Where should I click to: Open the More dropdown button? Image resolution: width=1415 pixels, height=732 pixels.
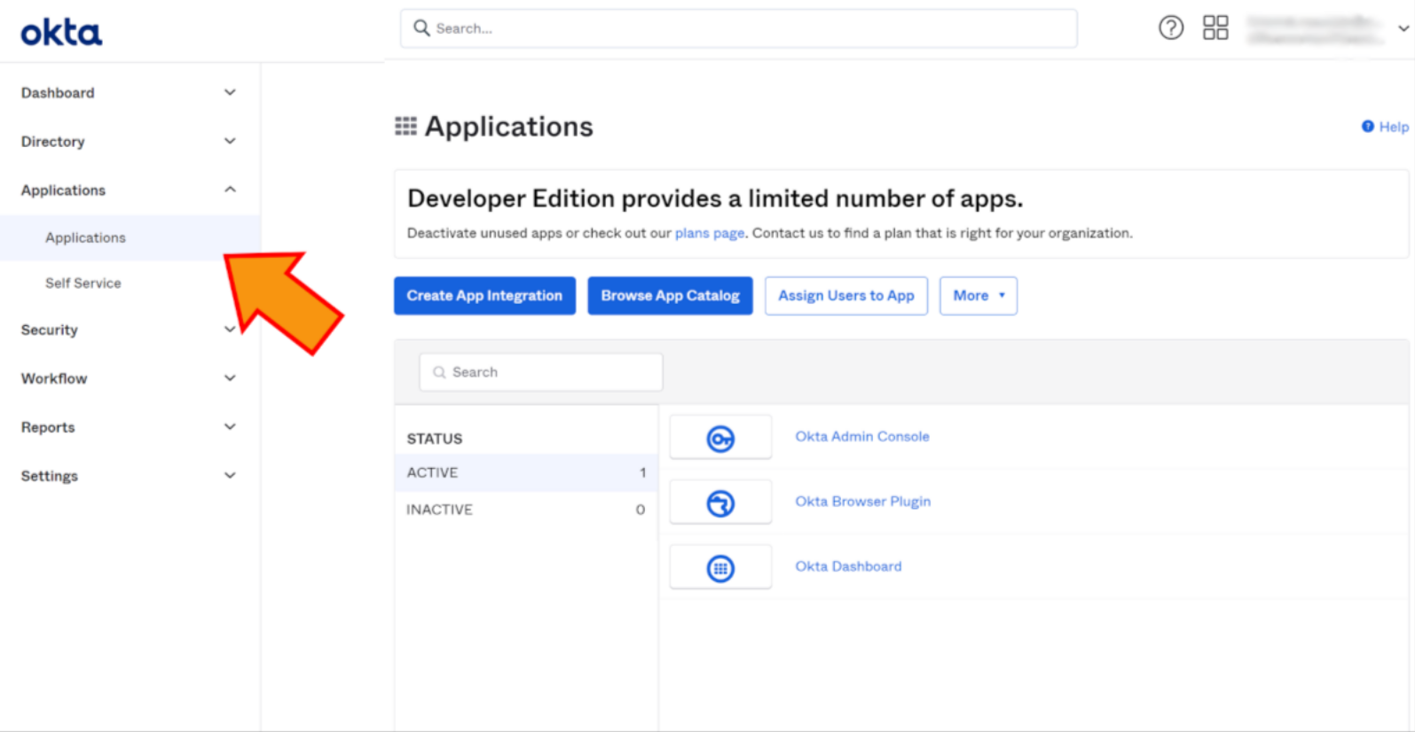(979, 296)
